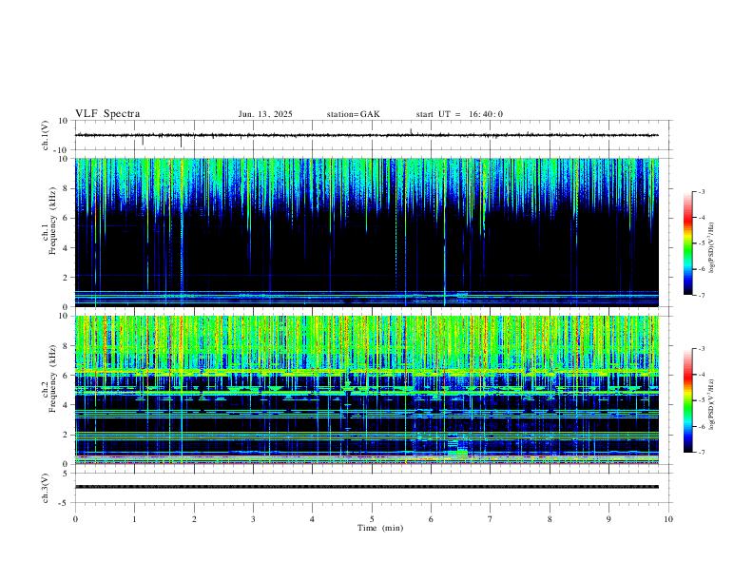Click the "6" kHz tick on ch.1 spectrogram axis
753x582 pixels.
click(x=67, y=218)
